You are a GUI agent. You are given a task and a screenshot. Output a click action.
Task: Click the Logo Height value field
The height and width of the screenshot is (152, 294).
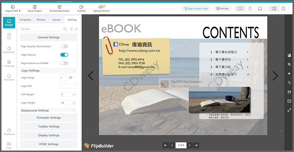click(68, 103)
